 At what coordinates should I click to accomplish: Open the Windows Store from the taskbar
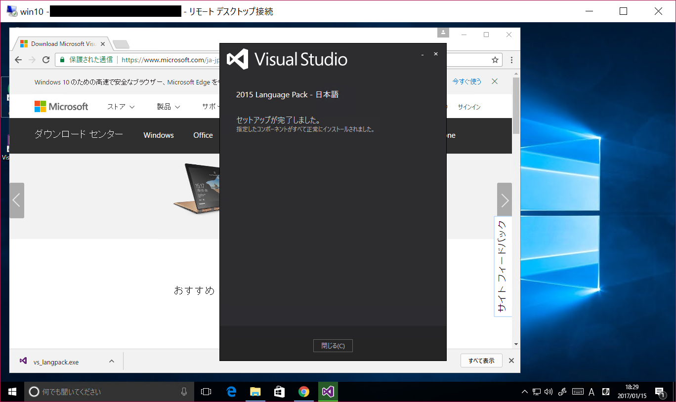(279, 391)
